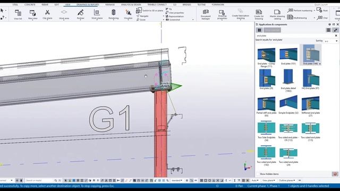340x191 pixels.
Task: Open the Work plane tool
Action: click(x=97, y=14)
